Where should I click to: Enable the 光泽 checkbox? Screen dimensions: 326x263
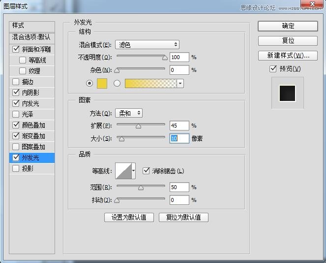(16, 114)
